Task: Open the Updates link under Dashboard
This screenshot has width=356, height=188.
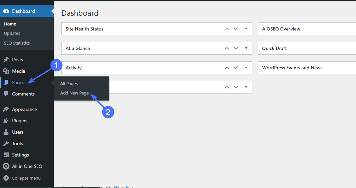Action: tap(12, 34)
